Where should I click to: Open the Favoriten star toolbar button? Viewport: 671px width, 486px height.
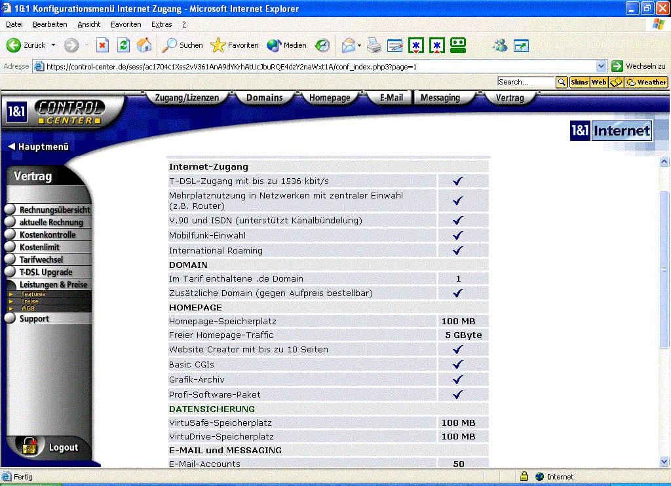[235, 45]
